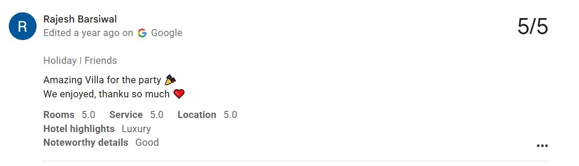Click the red heart emoji
579x166 pixels.
tap(179, 94)
